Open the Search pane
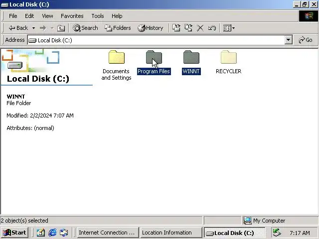 pyautogui.click(x=85, y=28)
